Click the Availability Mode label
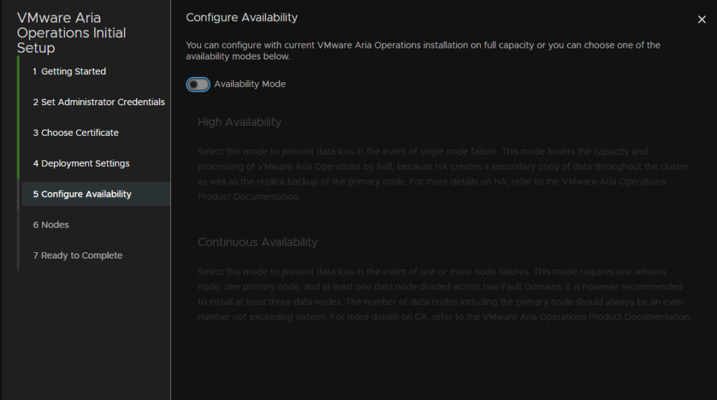The width and height of the screenshot is (717, 400). coord(250,84)
